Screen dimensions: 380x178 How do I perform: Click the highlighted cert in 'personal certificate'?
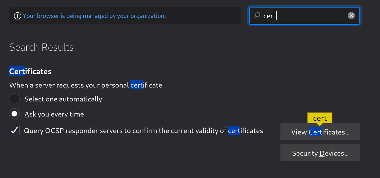[136, 85]
